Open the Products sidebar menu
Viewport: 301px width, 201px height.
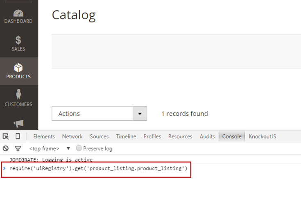coord(18,71)
